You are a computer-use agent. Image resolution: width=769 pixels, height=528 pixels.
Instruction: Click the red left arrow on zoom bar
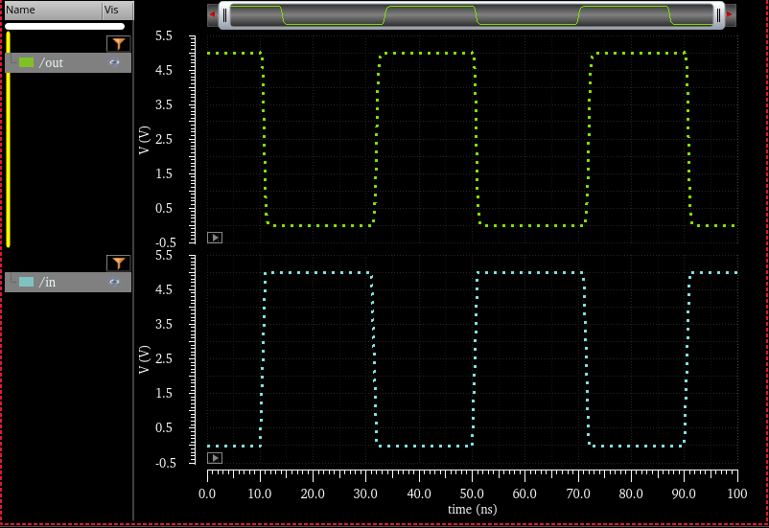point(212,15)
